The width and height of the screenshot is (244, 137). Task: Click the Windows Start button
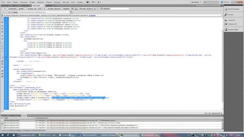[2, 135]
